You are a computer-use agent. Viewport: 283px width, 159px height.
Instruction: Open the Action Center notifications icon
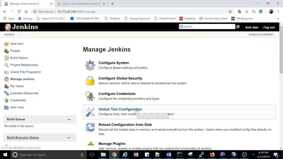(276, 155)
